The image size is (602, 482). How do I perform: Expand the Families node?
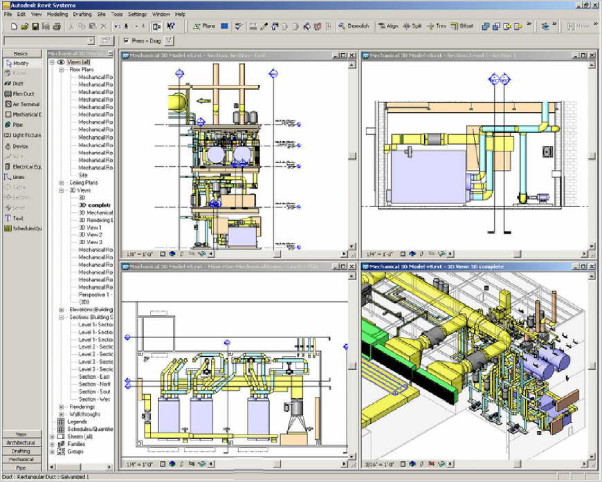pyautogui.click(x=52, y=444)
